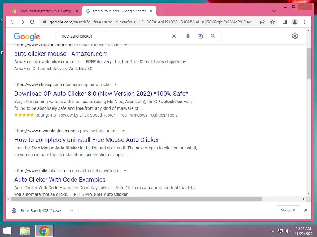Viewport: 317px width, 237px height.
Task: Click https://www.folkstalk.com result URL
Action: pyautogui.click(x=40, y=171)
